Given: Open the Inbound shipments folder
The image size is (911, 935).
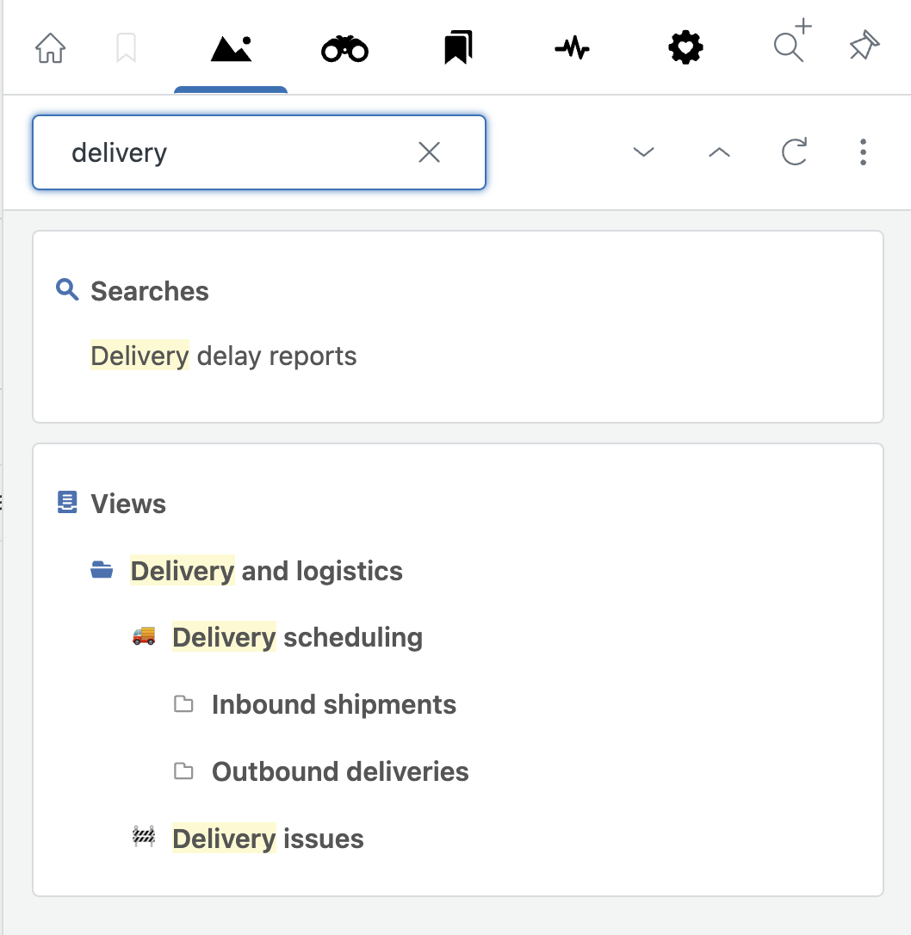Looking at the screenshot, I should pyautogui.click(x=334, y=704).
